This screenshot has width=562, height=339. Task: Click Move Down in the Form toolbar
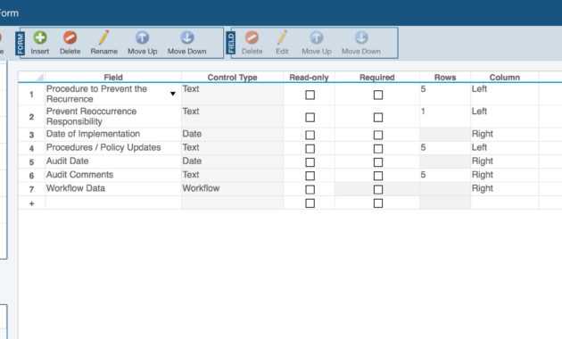click(x=186, y=43)
